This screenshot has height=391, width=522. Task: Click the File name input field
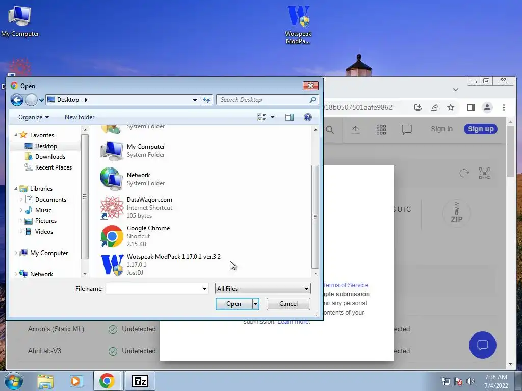click(x=153, y=289)
